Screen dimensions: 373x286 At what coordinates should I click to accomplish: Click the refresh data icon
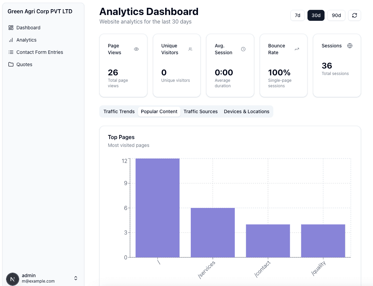click(x=354, y=15)
